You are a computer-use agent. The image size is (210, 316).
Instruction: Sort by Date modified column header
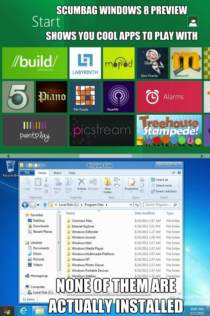(x=144, y=213)
